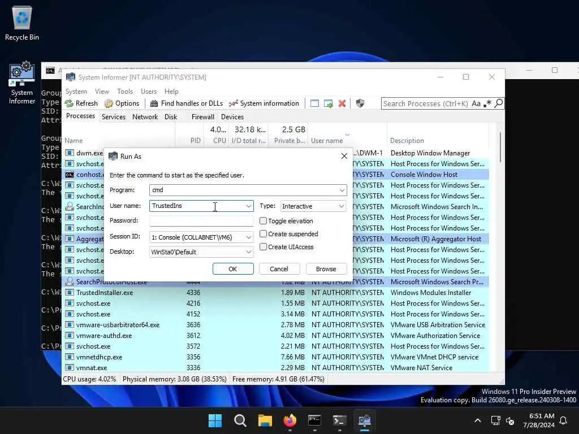Open taskbar Search
Viewport: 579px width, 434px height.
[x=240, y=420]
